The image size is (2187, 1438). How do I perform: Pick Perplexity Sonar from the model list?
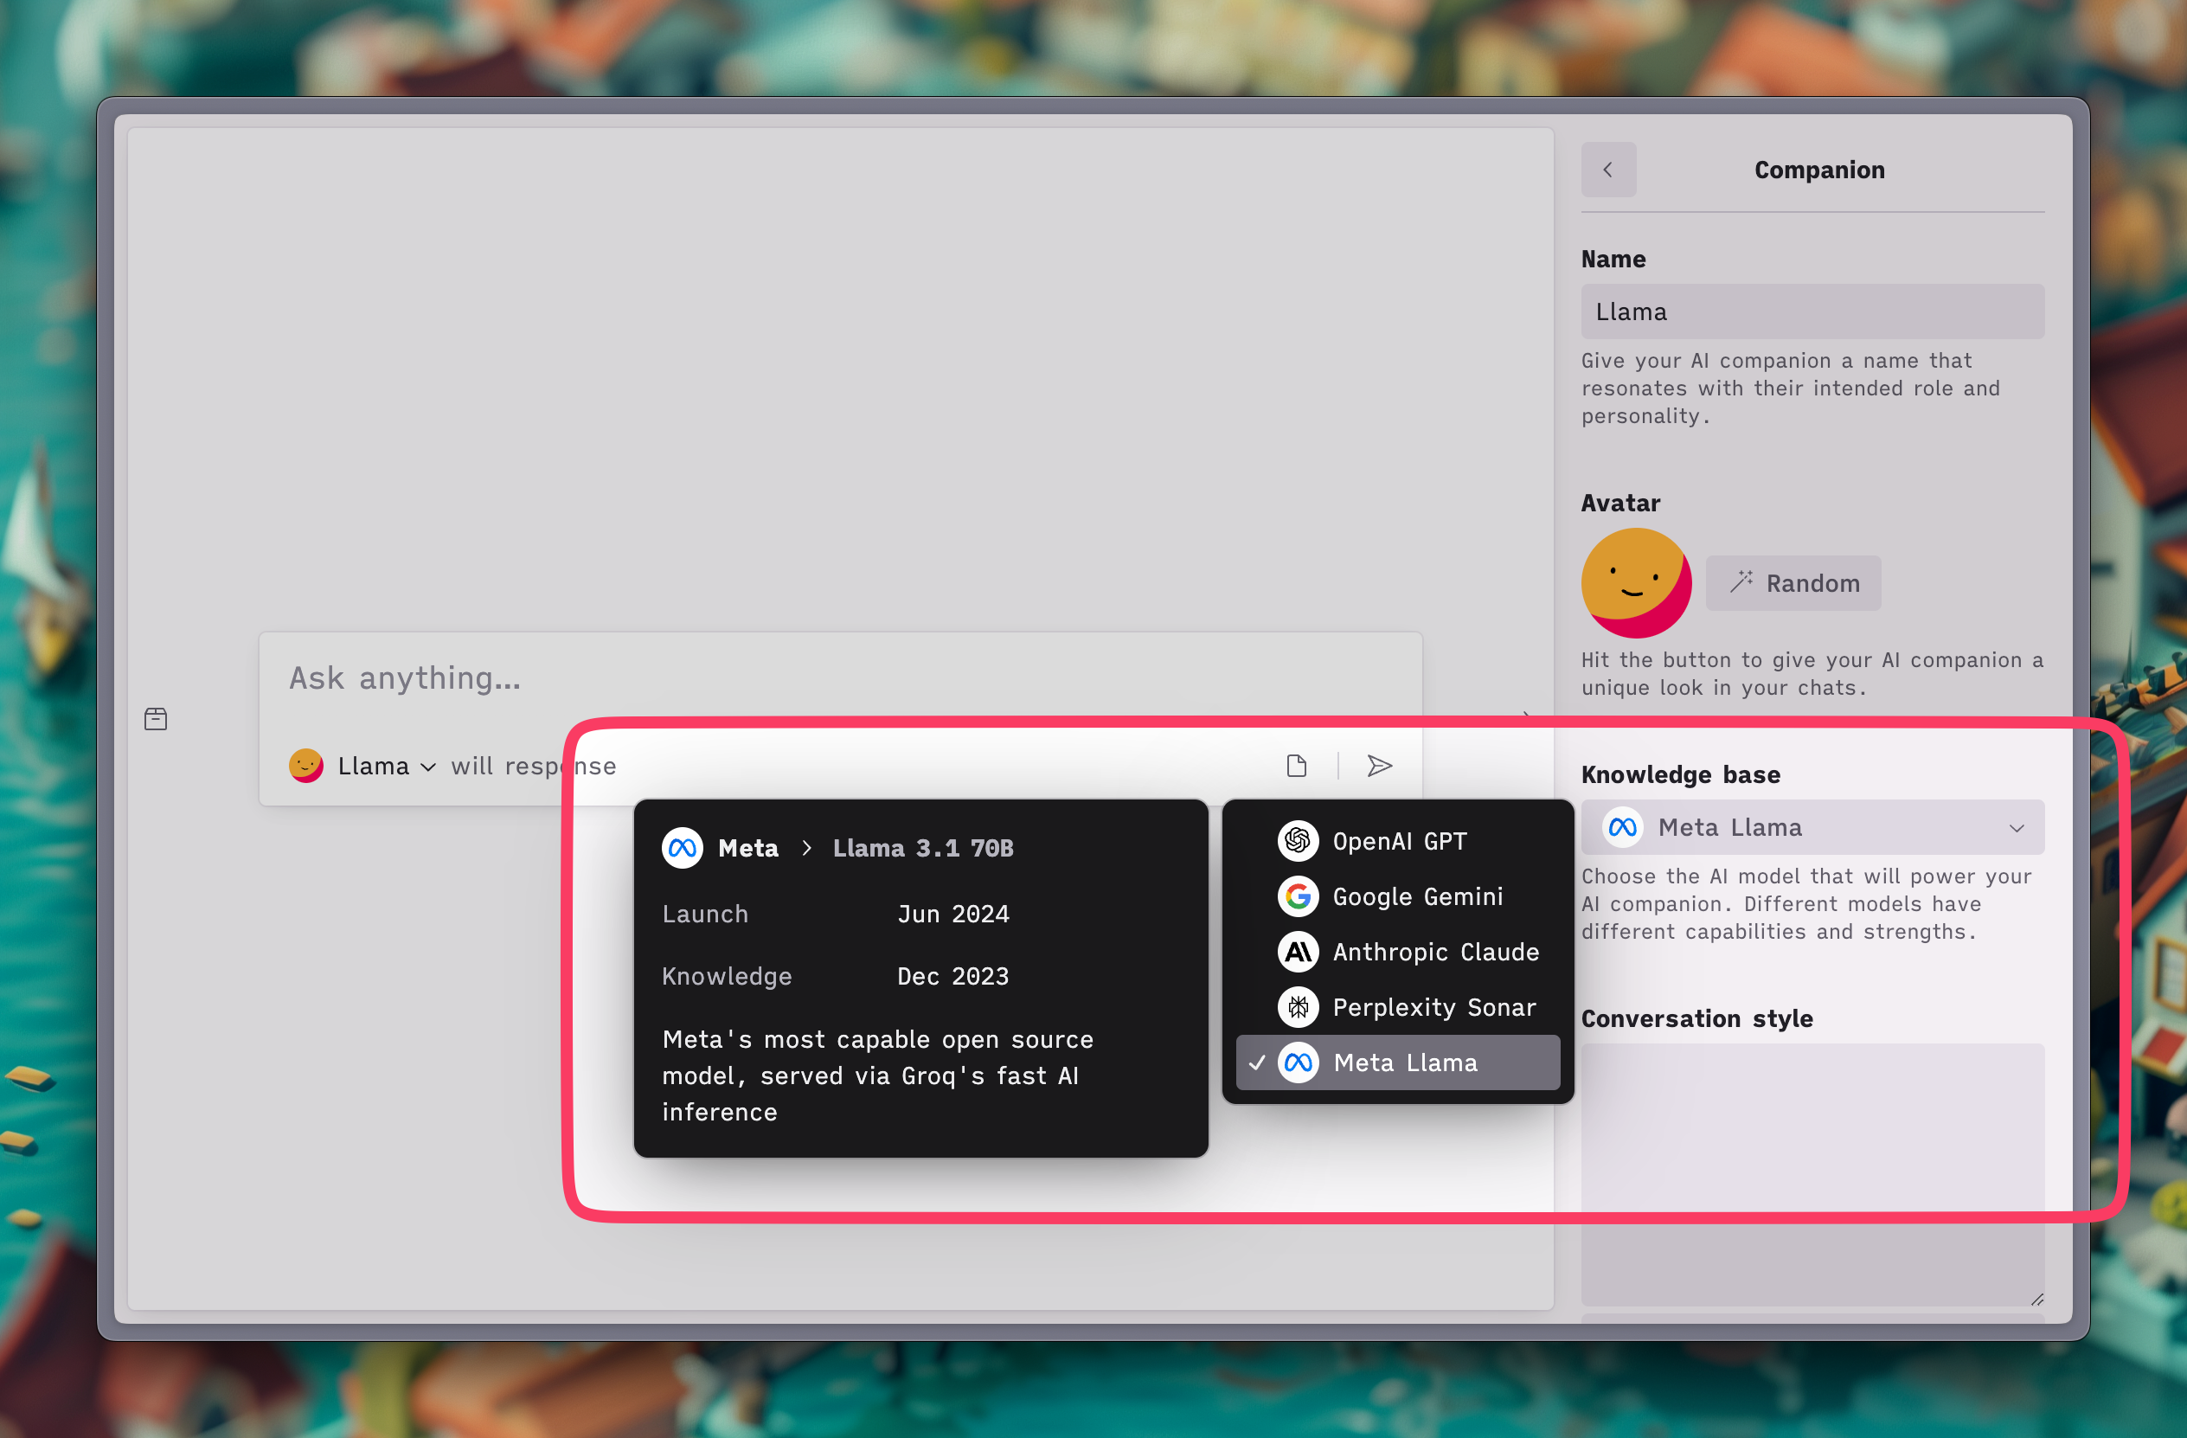(1398, 1007)
